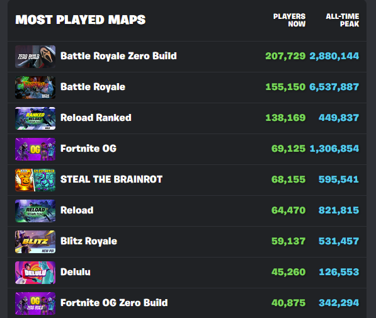
Task: Select the Players Now column header
Action: 289,20
